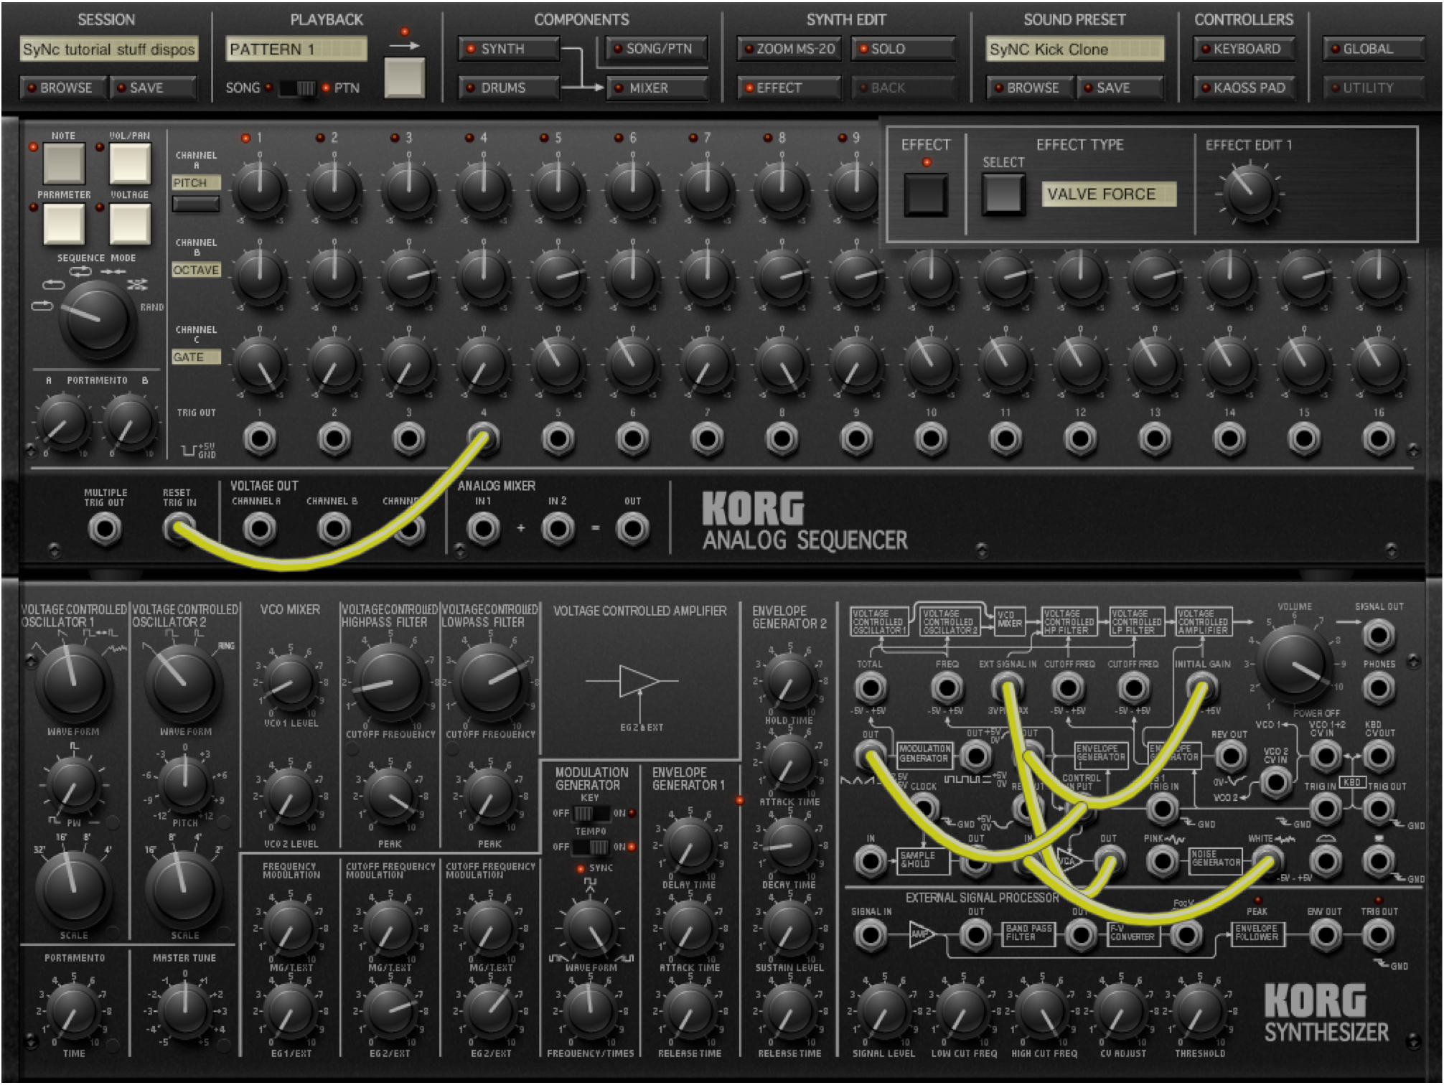Click the session SAVE button

152,88
